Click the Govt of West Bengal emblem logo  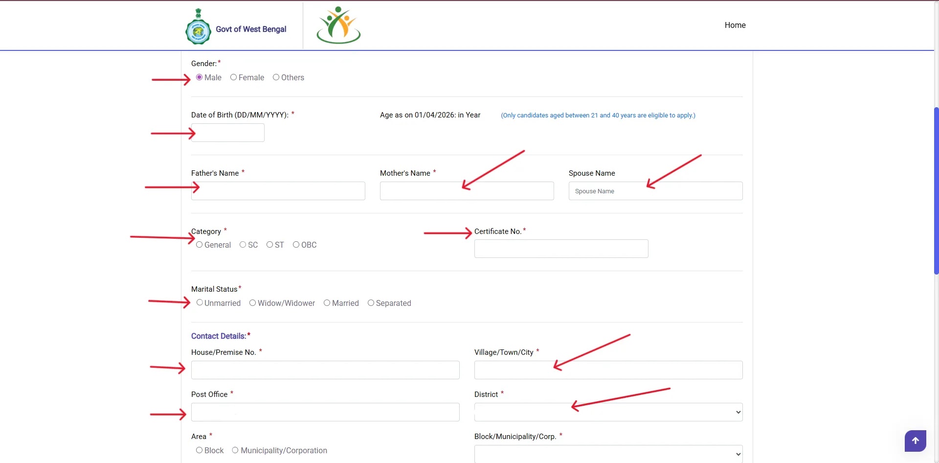coord(198,25)
